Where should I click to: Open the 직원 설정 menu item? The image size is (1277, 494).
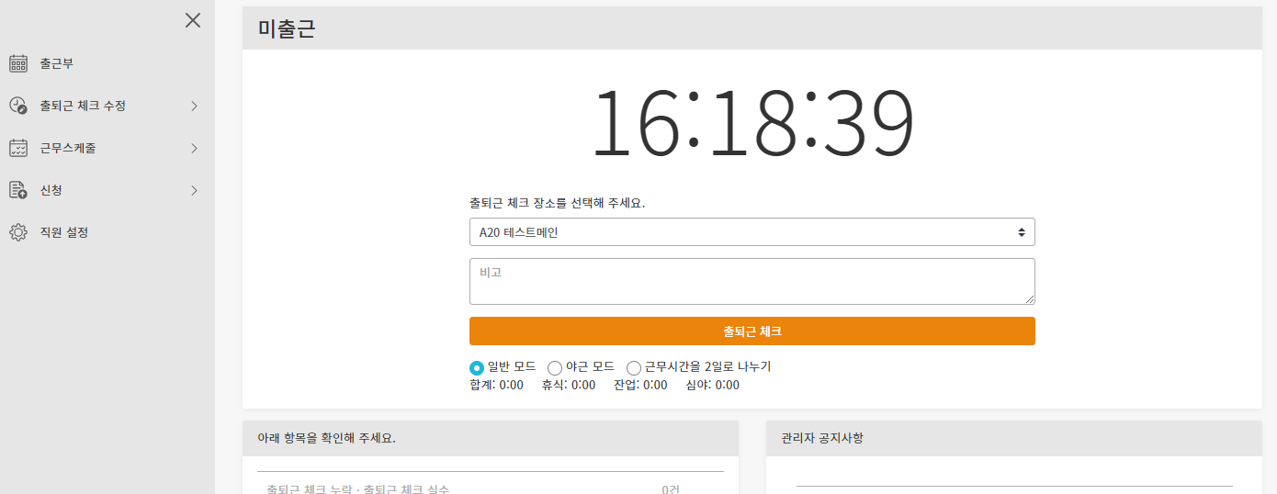[x=64, y=232]
